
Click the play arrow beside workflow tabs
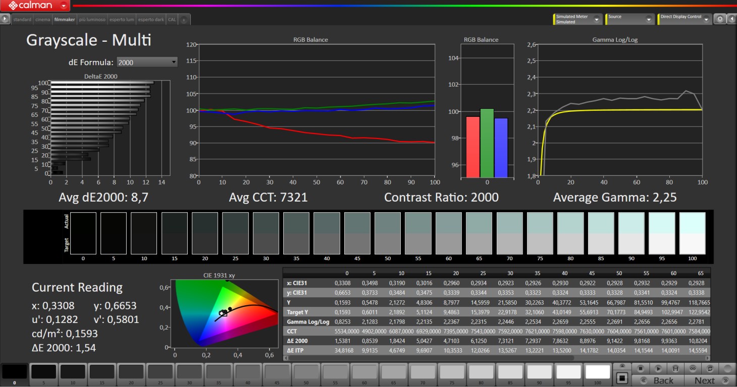click(x=6, y=19)
